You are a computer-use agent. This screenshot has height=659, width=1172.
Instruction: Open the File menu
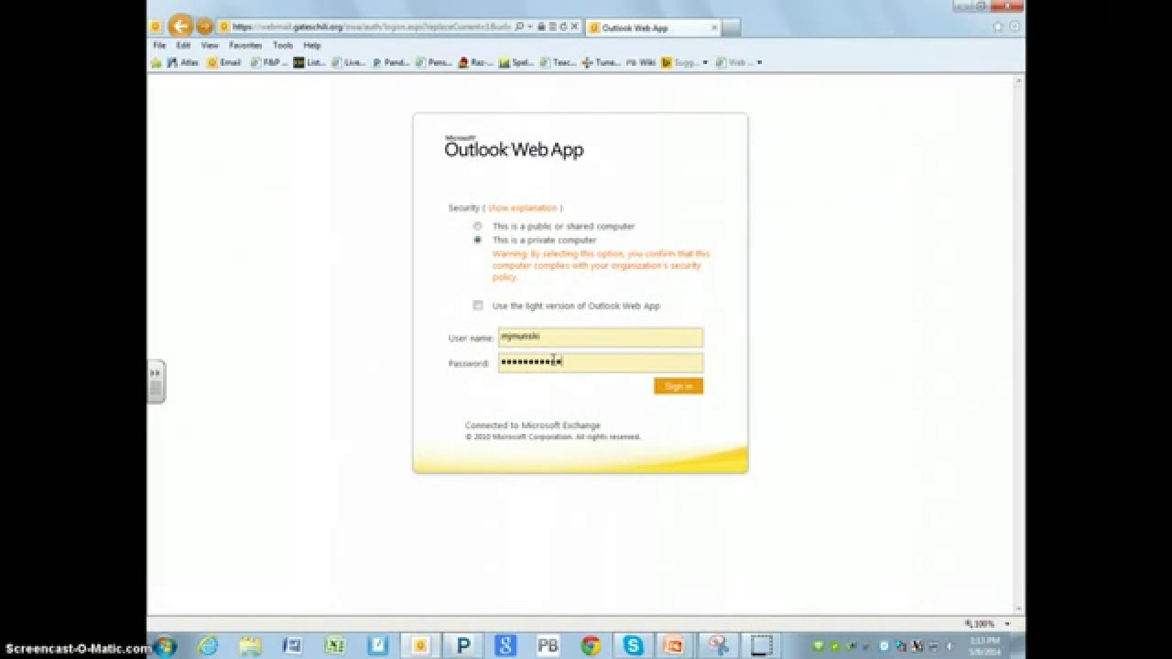pos(159,45)
